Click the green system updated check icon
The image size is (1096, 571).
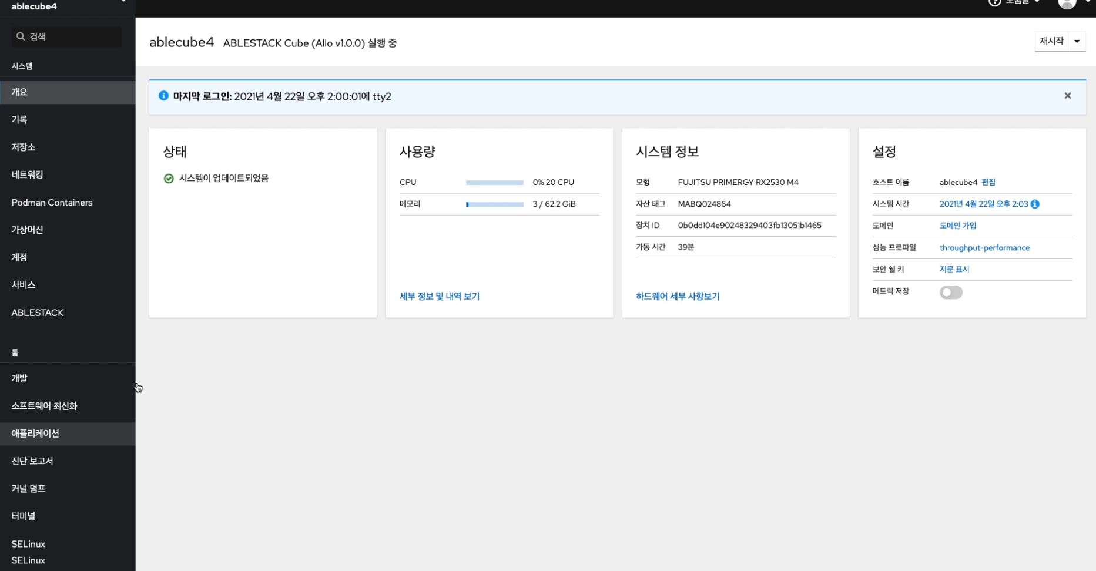(169, 179)
